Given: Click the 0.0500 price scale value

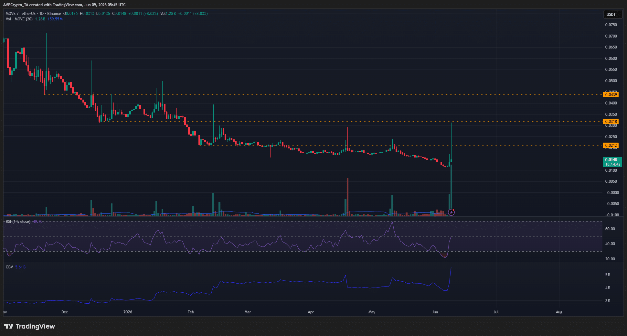Looking at the screenshot, I should [x=611, y=81].
